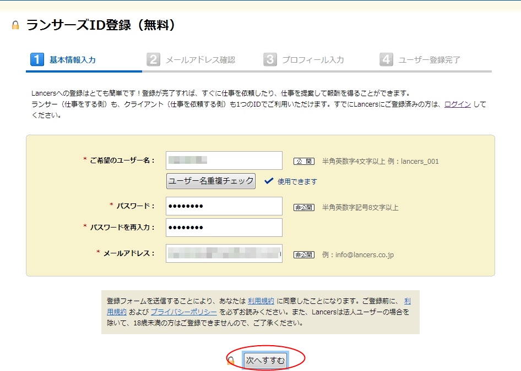Click the lock icon beside the page title
Screen dimensions: 521x371
click(x=15, y=25)
